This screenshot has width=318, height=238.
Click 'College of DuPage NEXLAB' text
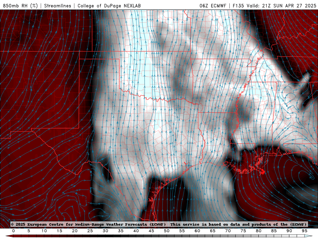point(109,6)
